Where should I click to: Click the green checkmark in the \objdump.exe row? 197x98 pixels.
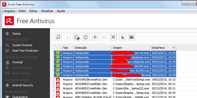pos(58,57)
